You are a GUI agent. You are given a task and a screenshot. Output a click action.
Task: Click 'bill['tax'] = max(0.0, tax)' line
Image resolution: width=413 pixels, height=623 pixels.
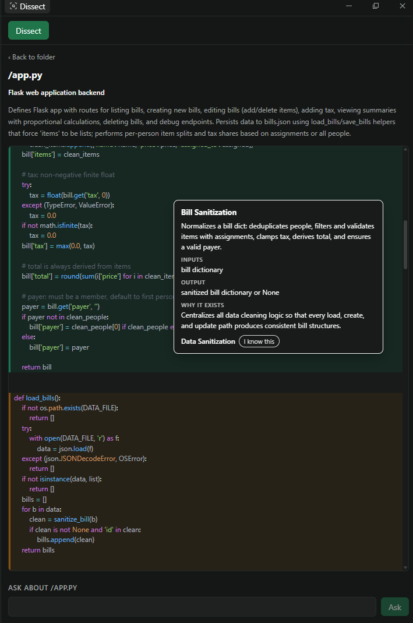point(58,246)
